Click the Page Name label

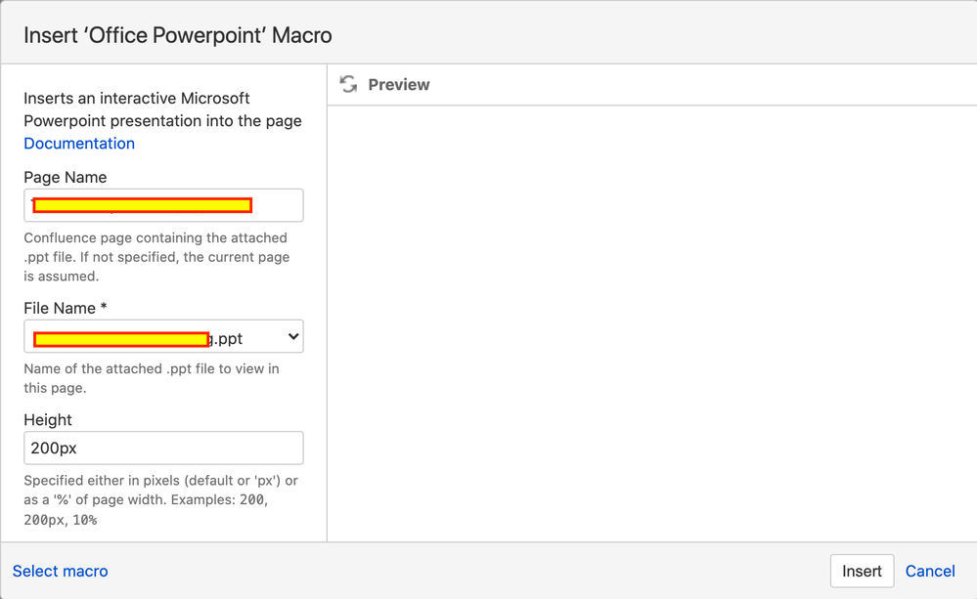point(66,178)
